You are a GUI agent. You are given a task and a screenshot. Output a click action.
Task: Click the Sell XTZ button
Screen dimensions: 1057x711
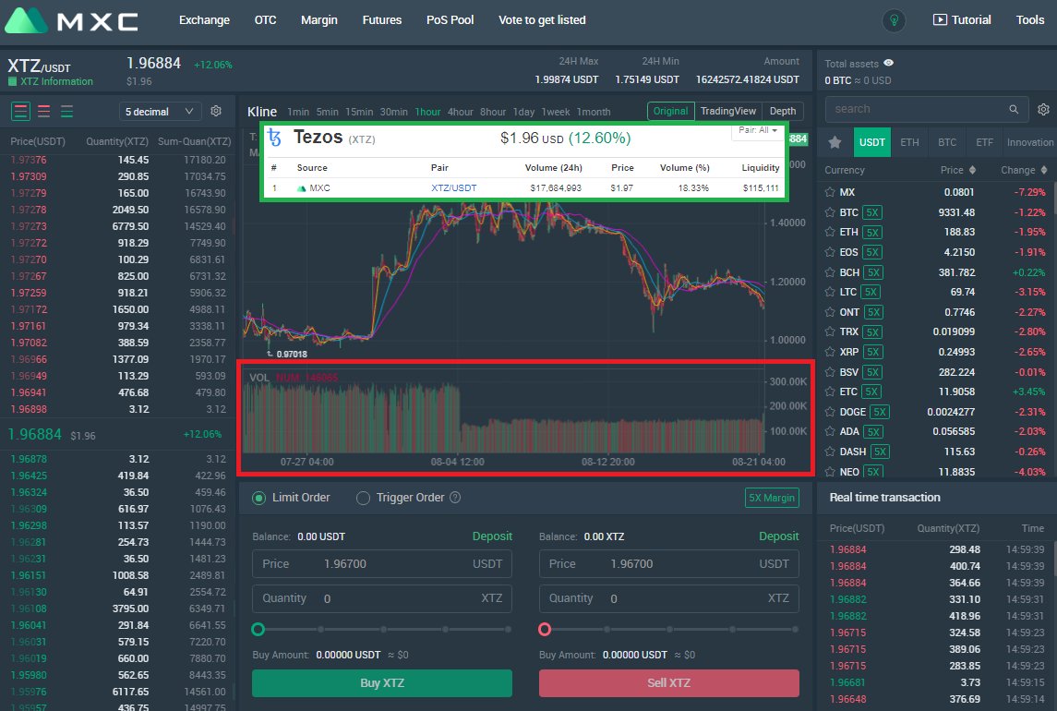point(668,683)
